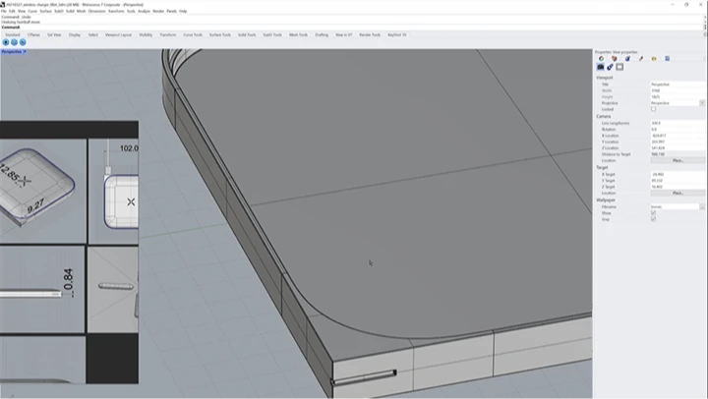708x399 pixels.
Task: Switch to the Surface Tools toolbar tab
Action: [220, 34]
